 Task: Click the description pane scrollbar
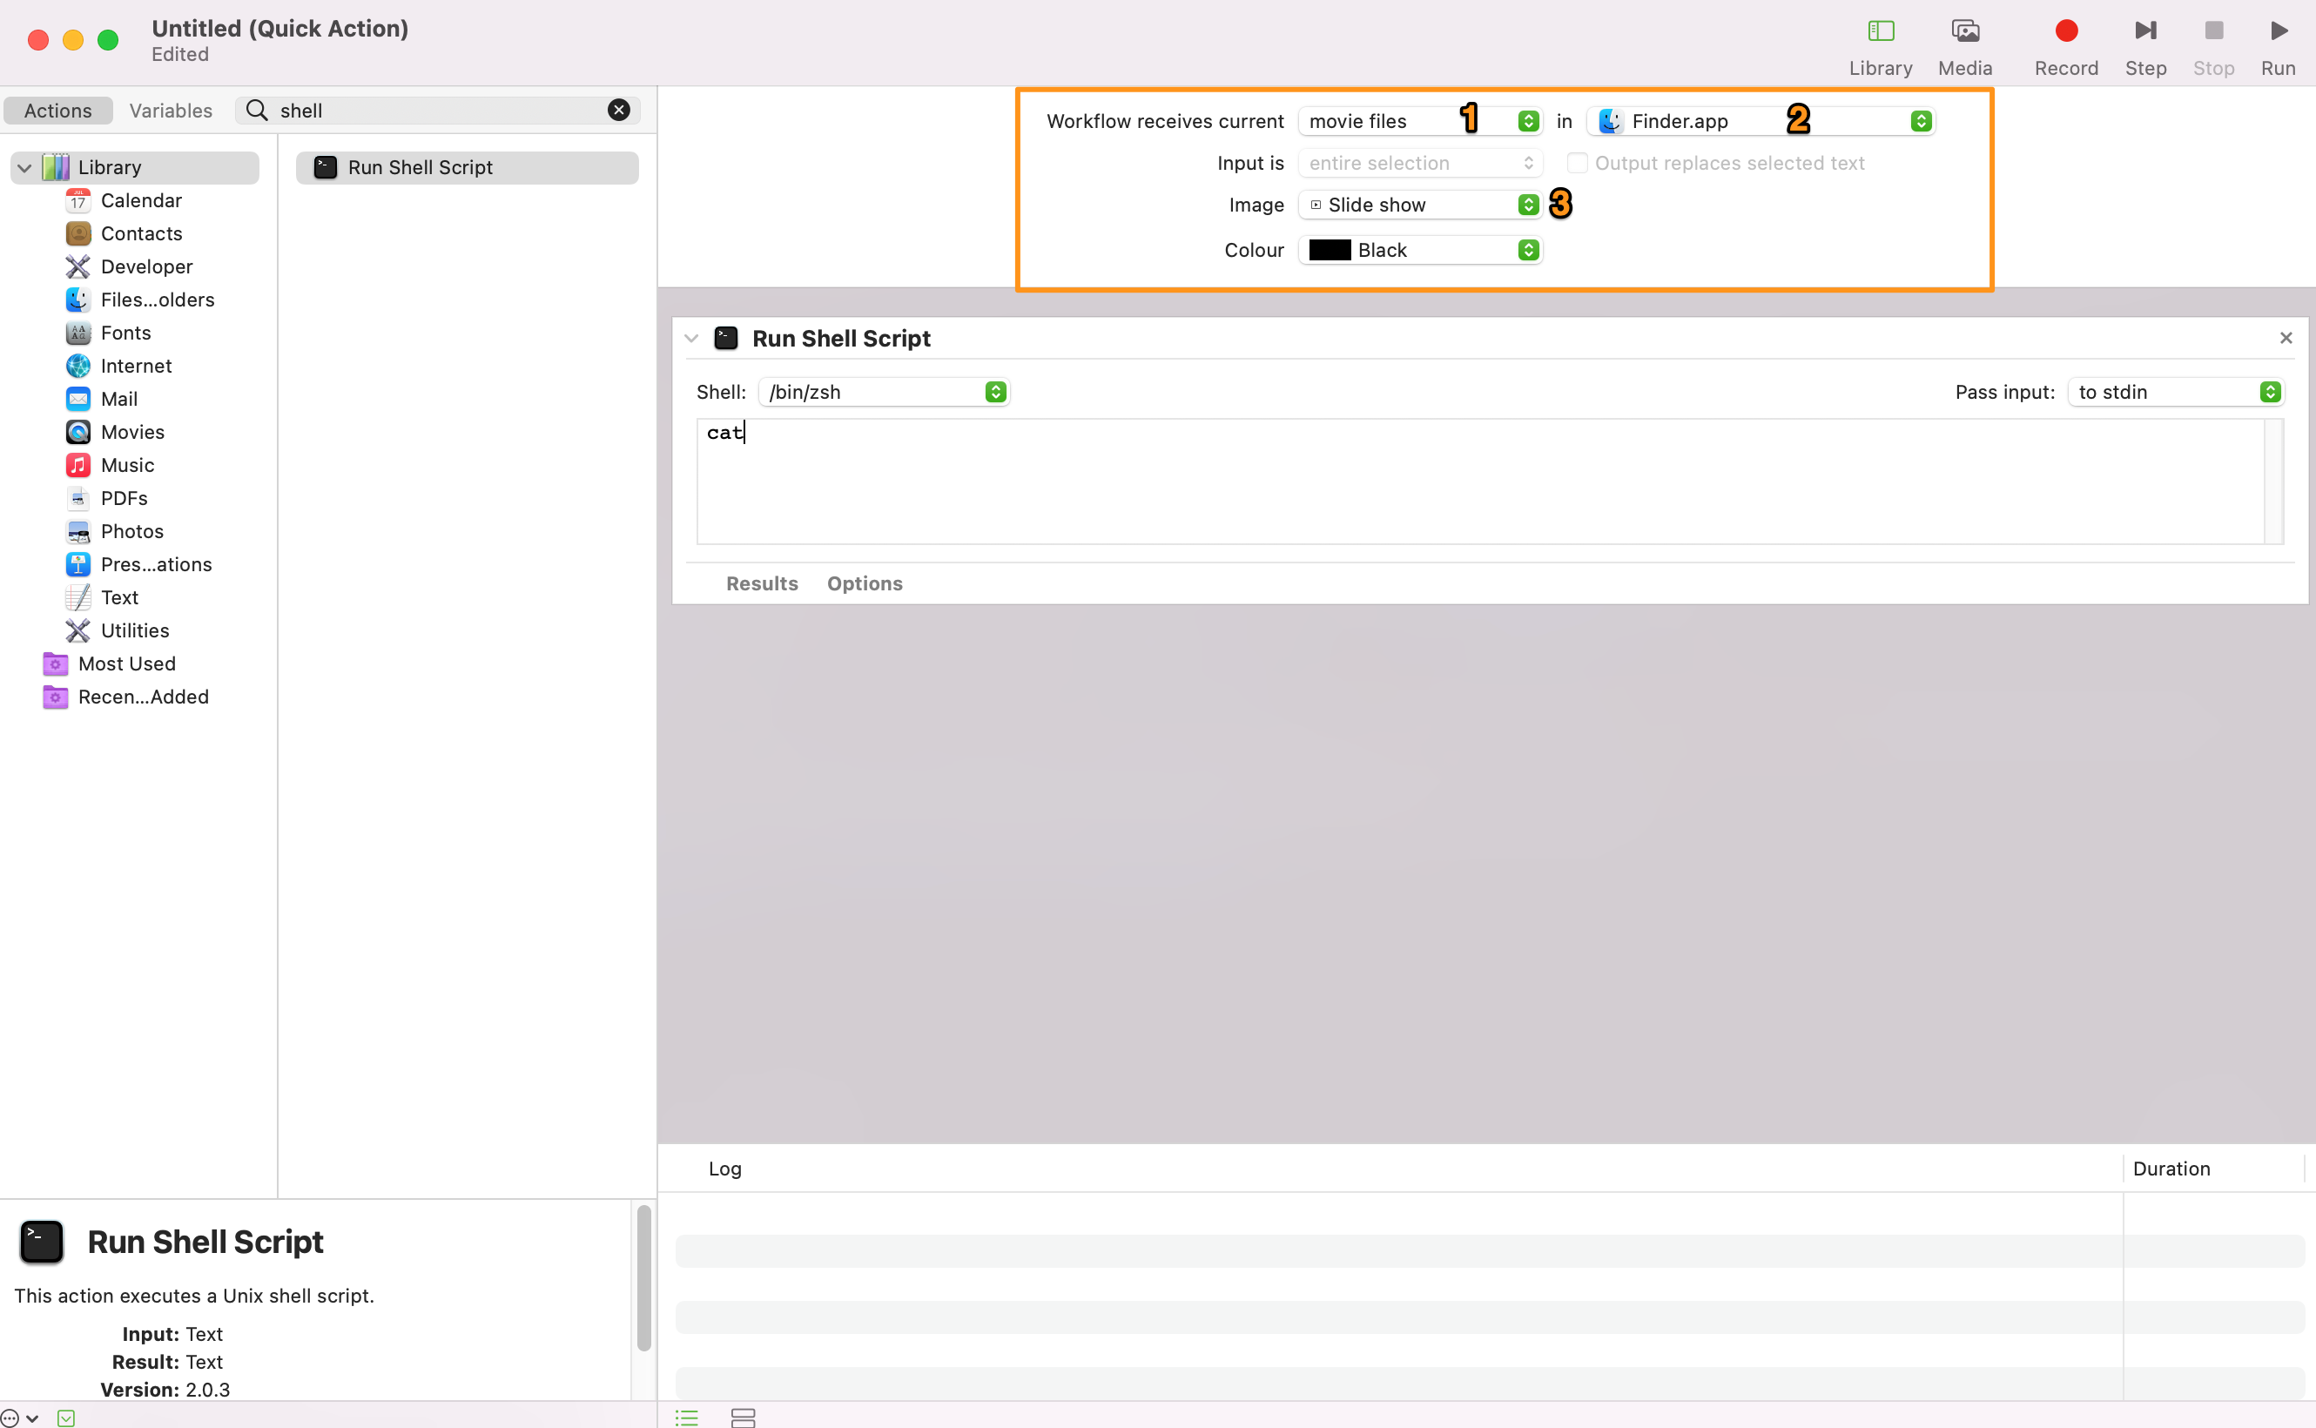pyautogui.click(x=644, y=1276)
